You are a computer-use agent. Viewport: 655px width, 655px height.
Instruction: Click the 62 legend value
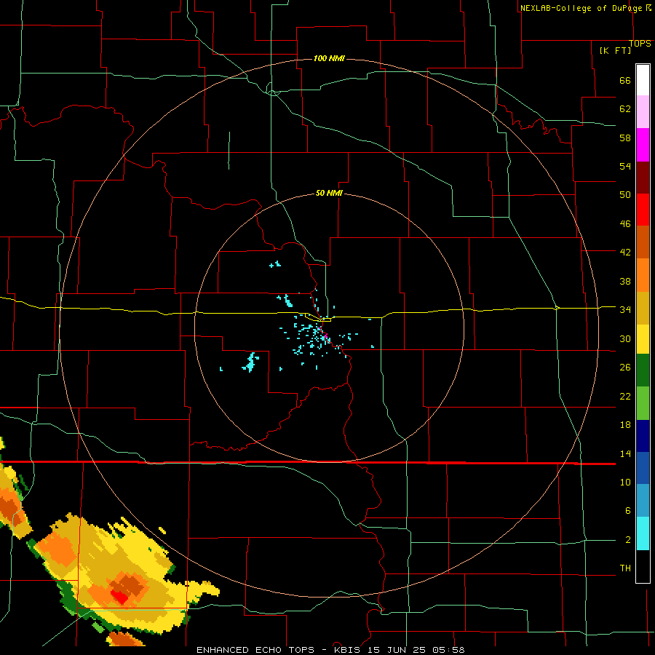pyautogui.click(x=625, y=109)
